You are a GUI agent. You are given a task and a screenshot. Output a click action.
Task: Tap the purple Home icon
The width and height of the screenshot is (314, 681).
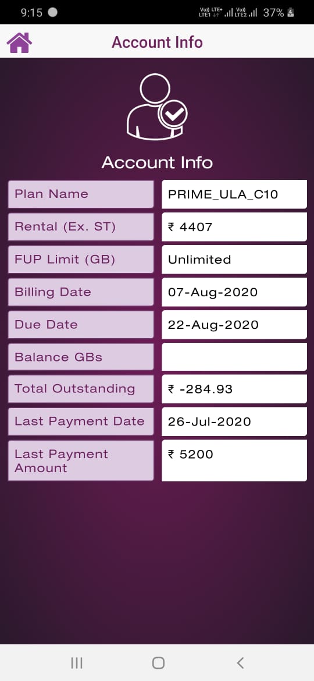[x=19, y=42]
